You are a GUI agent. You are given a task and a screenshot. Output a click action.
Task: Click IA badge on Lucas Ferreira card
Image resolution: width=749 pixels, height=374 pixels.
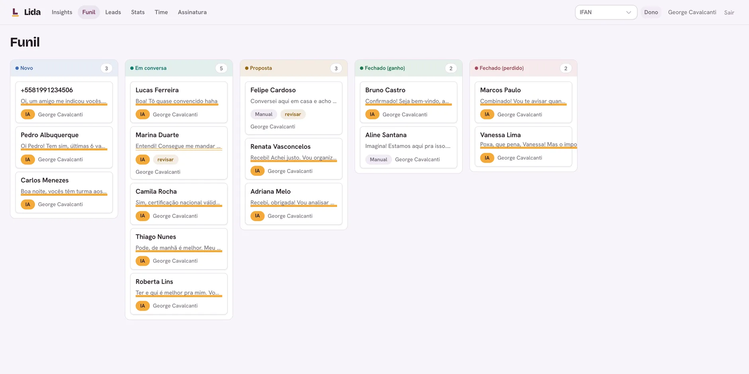(x=142, y=115)
